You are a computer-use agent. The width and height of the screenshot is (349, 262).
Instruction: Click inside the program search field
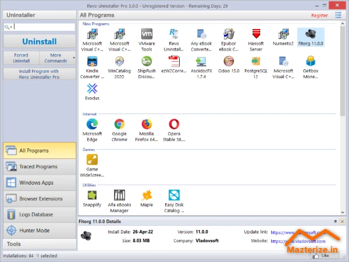click(44, 27)
